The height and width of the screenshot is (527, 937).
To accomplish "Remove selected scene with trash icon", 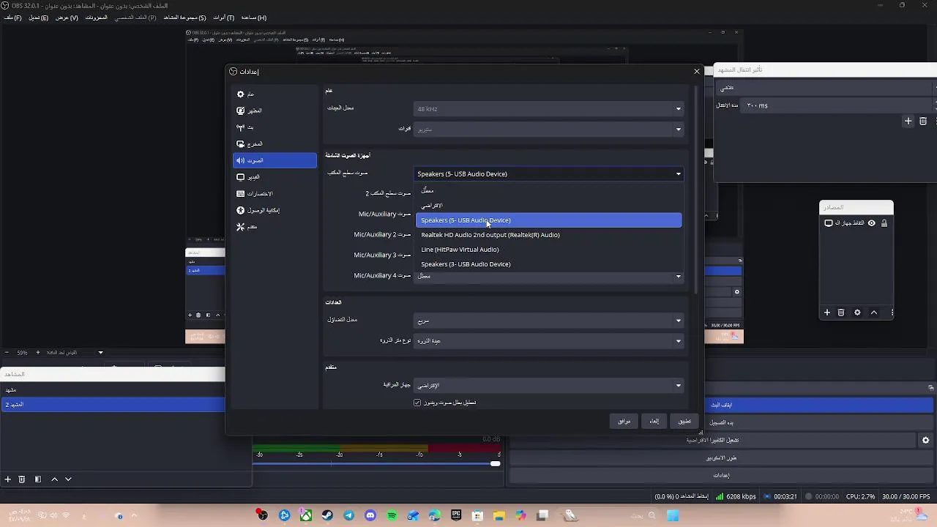I will (x=22, y=479).
